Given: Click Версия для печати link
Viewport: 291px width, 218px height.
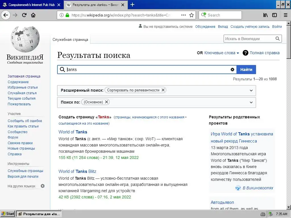Looking at the screenshot, I should (x=23, y=177).
